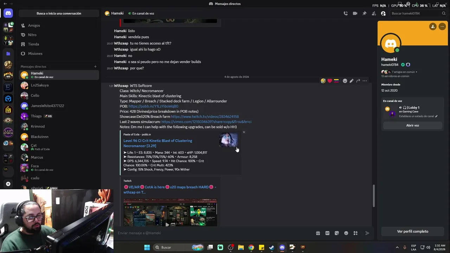Start a voice call with Hameki

click(346, 13)
